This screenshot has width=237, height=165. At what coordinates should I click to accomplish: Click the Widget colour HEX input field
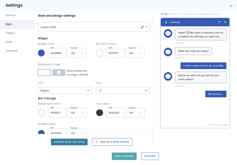pos(57,53)
